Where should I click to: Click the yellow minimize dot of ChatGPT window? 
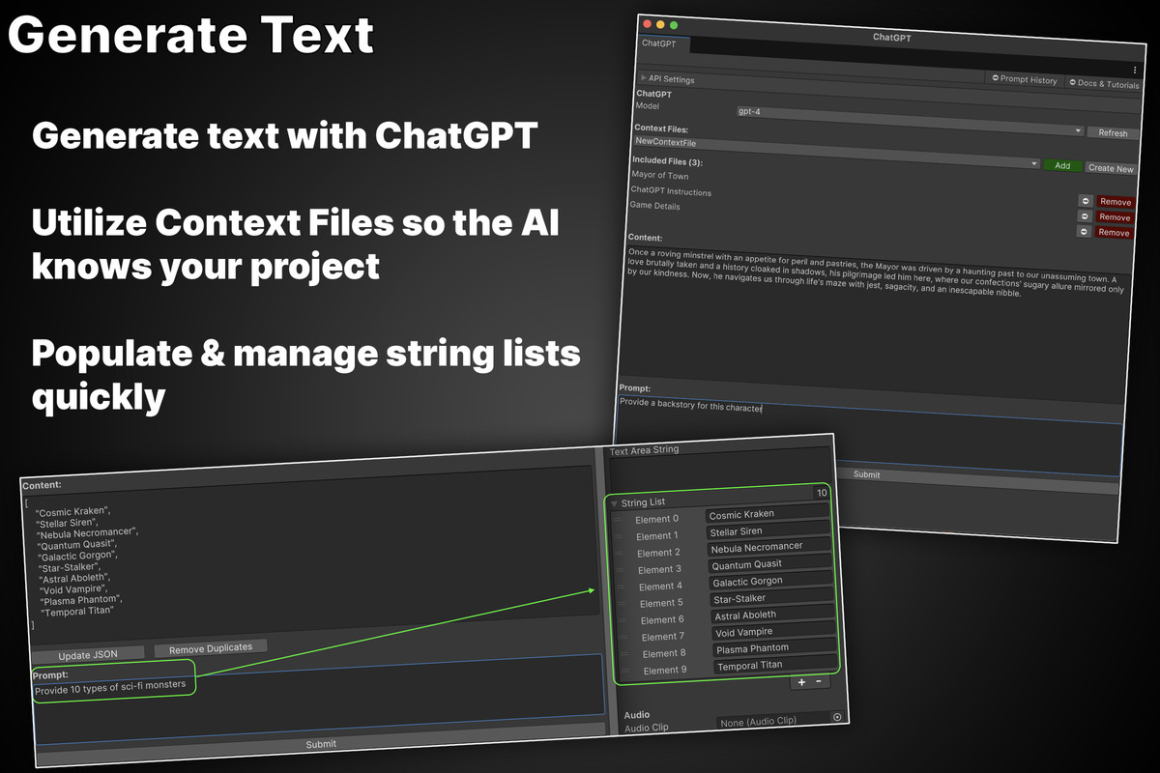(x=661, y=23)
